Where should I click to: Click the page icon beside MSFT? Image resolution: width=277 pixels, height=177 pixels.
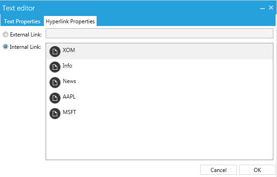point(55,114)
